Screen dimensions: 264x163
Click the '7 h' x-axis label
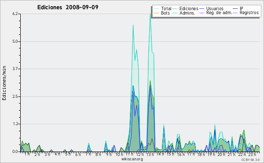tap(88, 154)
